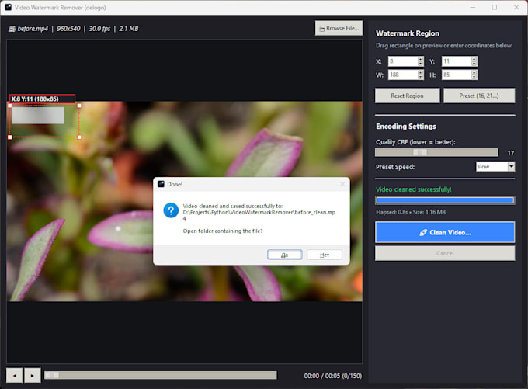Open the Preset Speed dropdown
The image size is (528, 389).
(x=495, y=166)
